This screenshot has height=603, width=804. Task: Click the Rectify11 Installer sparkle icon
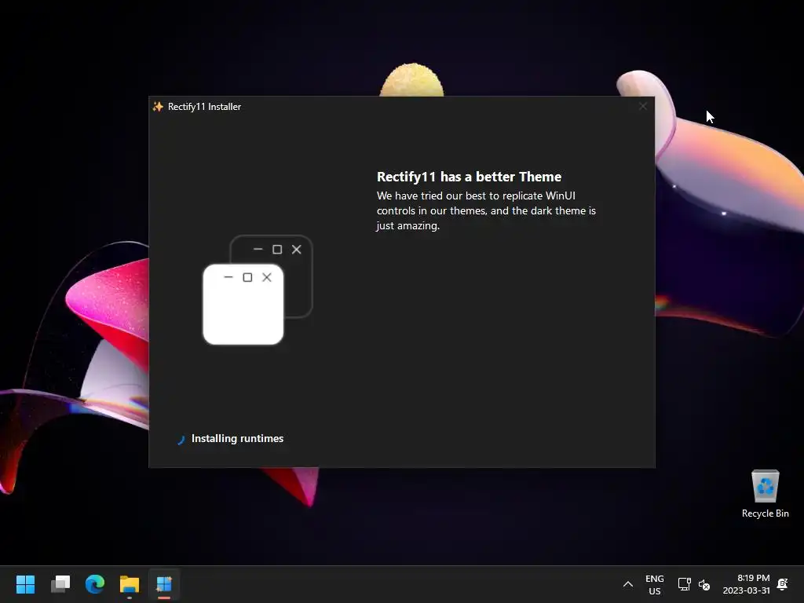158,106
